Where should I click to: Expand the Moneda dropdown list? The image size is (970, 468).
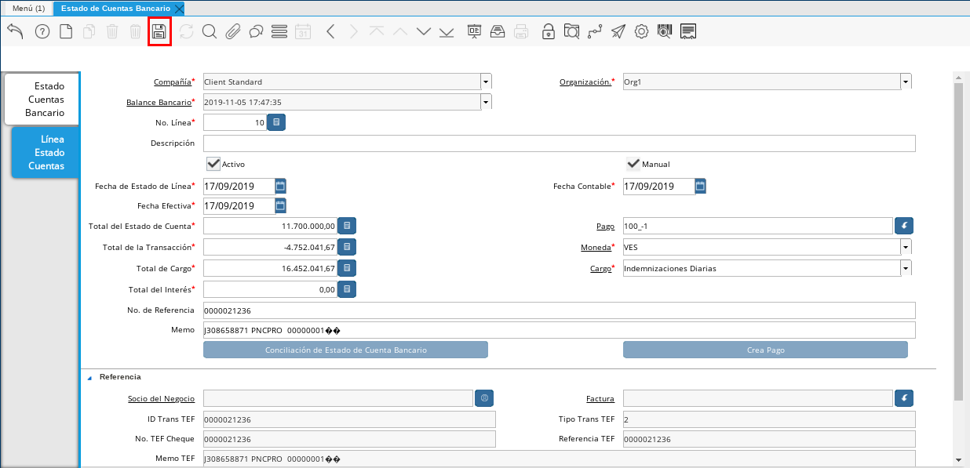906,248
